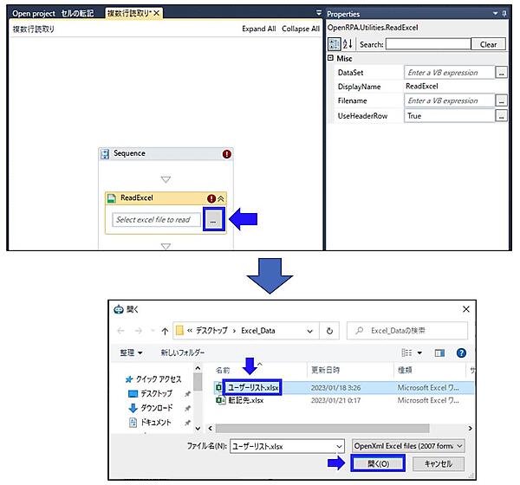Screen dimensions: 520x485
Task: Go back in the file dialog
Action: click(x=121, y=331)
